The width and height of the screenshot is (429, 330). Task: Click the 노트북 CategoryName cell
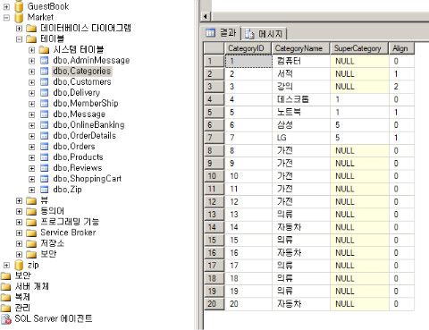(301, 112)
